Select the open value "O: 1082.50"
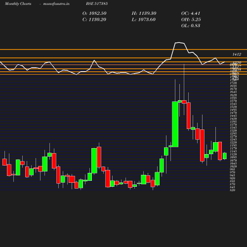Screen dimensions: 247x247 click(x=94, y=13)
